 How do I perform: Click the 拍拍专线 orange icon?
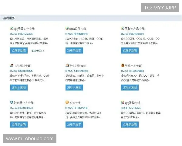pyautogui.click(x=67, y=103)
